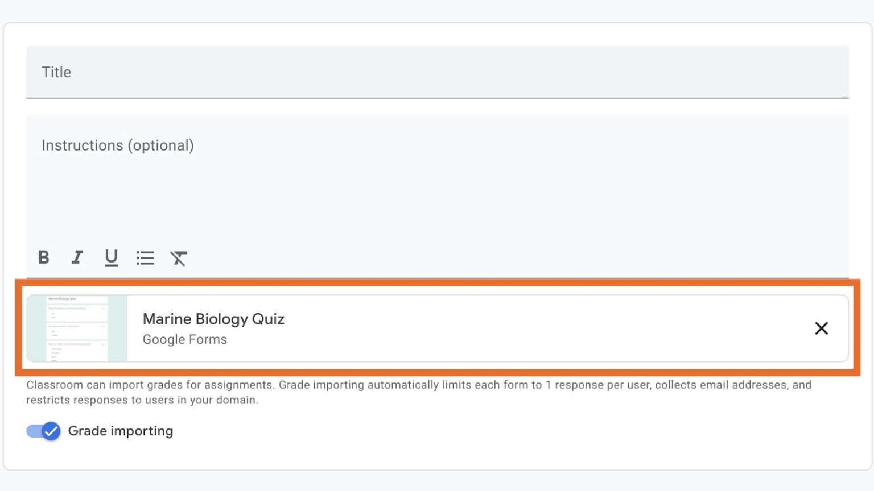
Task: Create a bulleted list in instructions
Action: point(145,258)
